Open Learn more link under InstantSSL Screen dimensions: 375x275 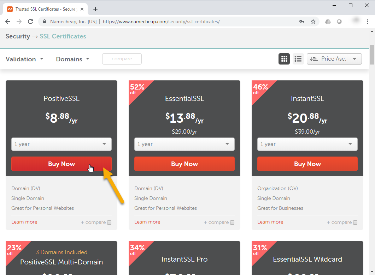click(270, 222)
